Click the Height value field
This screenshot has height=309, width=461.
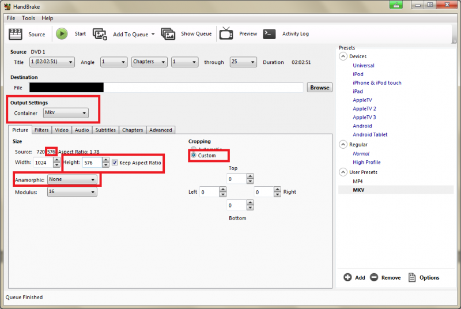92,163
